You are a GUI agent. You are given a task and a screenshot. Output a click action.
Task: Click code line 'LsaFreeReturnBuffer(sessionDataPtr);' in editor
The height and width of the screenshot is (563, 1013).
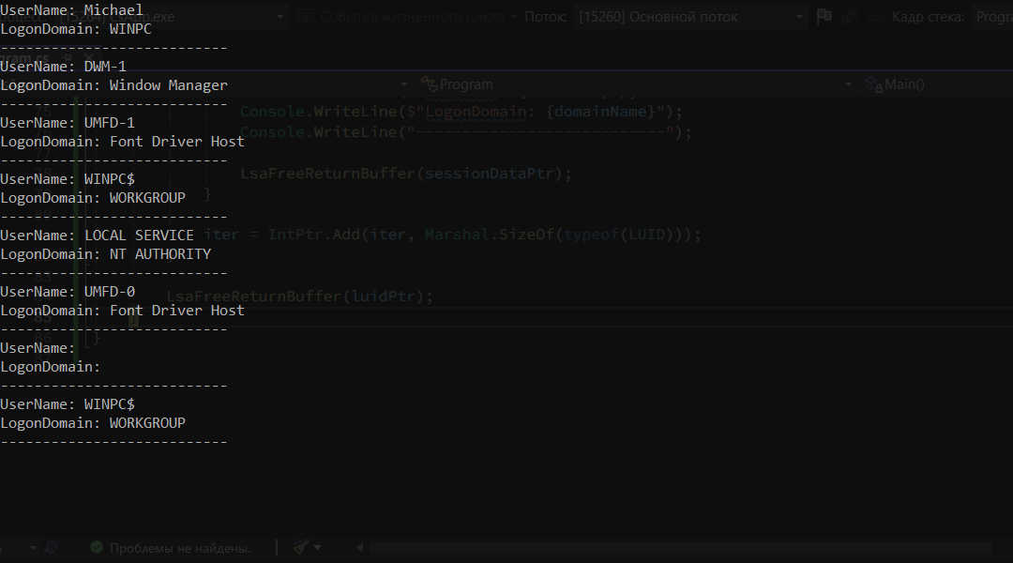click(x=406, y=174)
